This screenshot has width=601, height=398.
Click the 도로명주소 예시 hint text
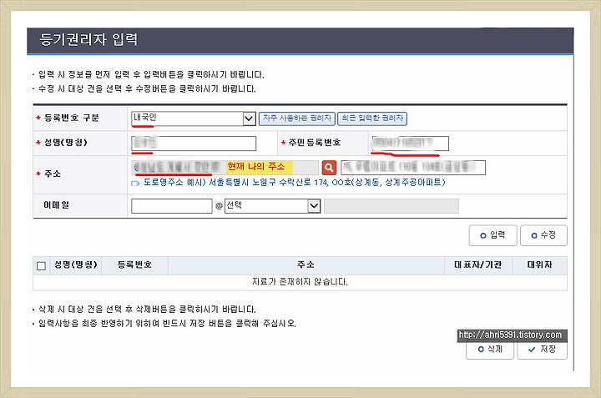(x=294, y=183)
